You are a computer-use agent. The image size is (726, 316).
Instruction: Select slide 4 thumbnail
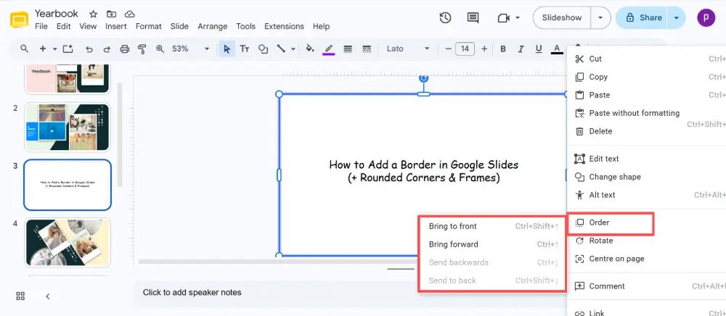68,243
